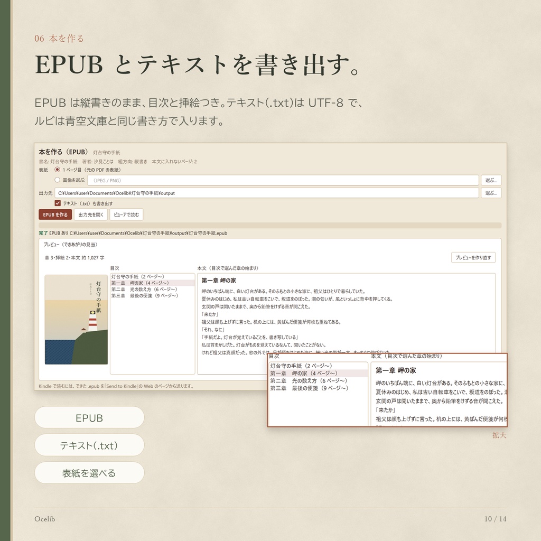The image size is (541, 541).
Task: Click the 本文に入れないページ: 2 metadata text
Action: (x=174, y=162)
